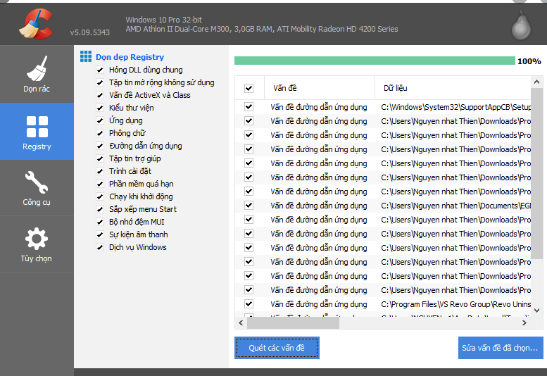Click the AMD Athlon II hardware info line

click(262, 29)
